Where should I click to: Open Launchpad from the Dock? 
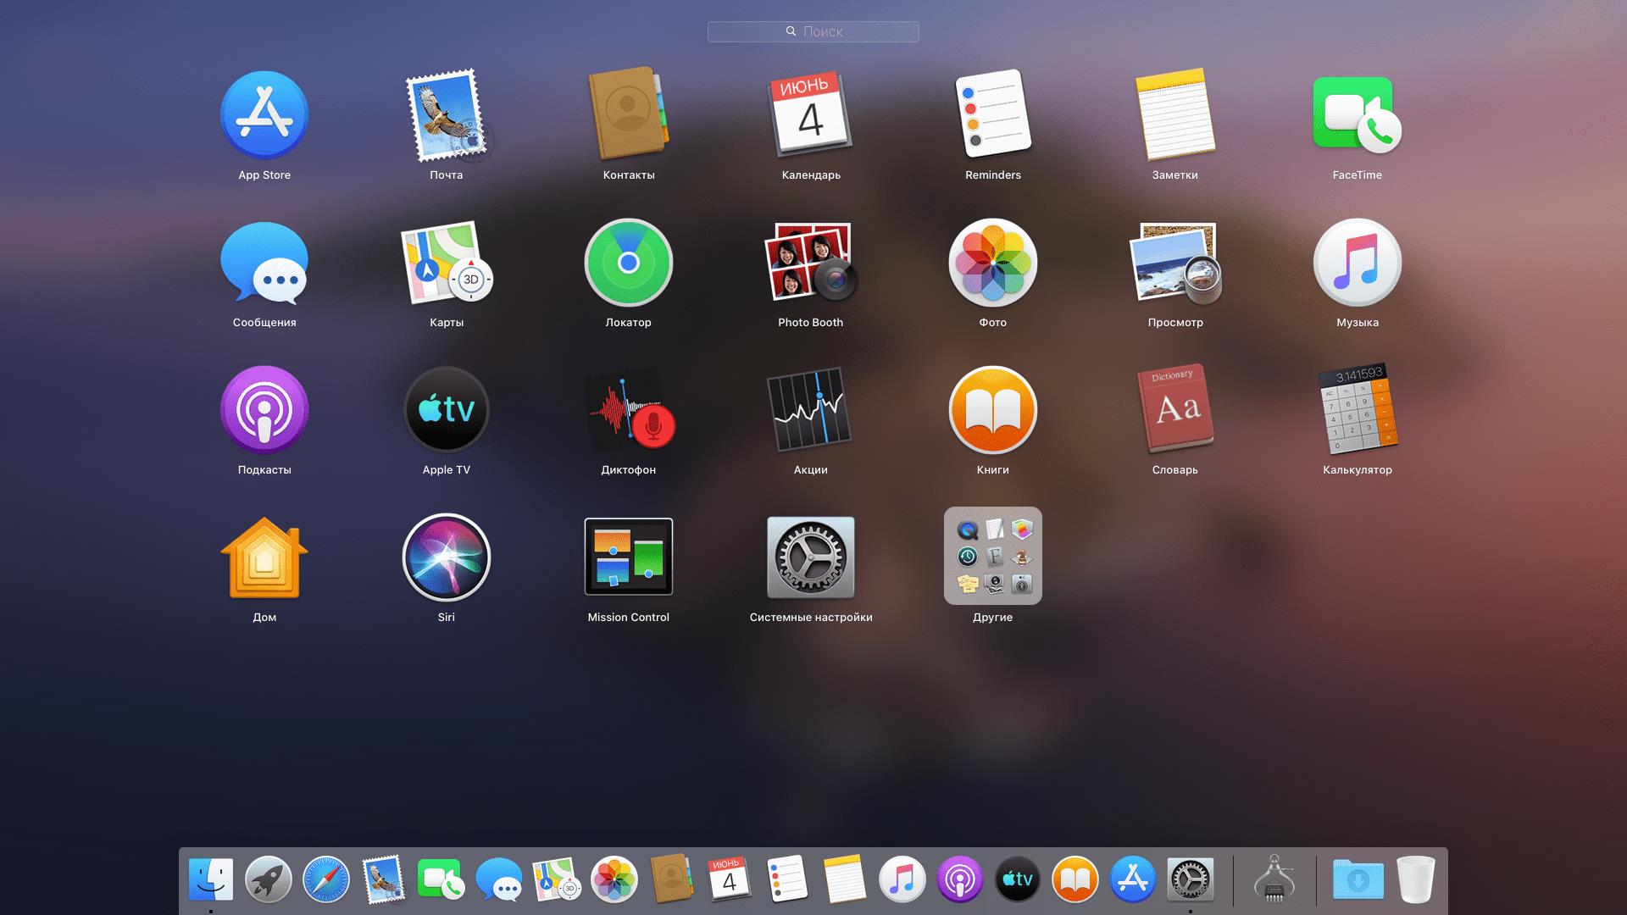tap(268, 880)
